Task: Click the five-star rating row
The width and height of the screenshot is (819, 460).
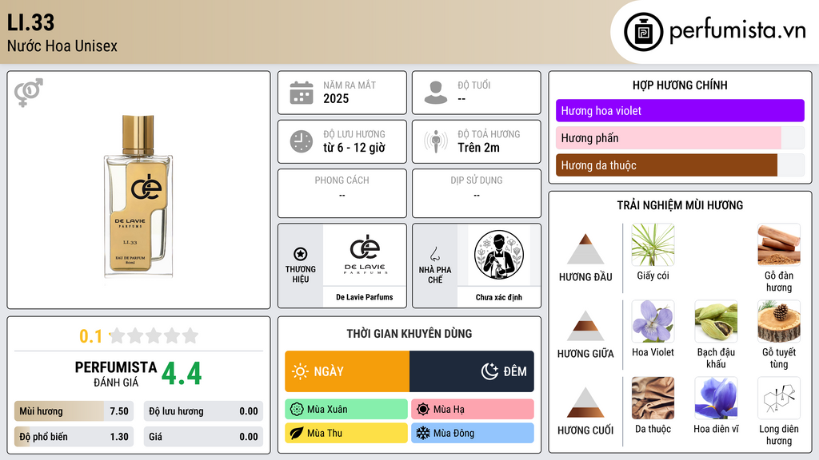Action: (x=154, y=335)
